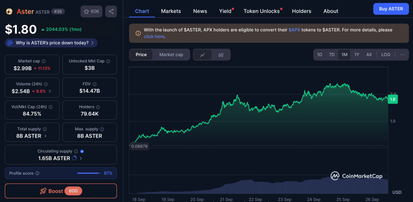Click the star watchlist 60K button
The image size is (413, 202).
(91, 12)
